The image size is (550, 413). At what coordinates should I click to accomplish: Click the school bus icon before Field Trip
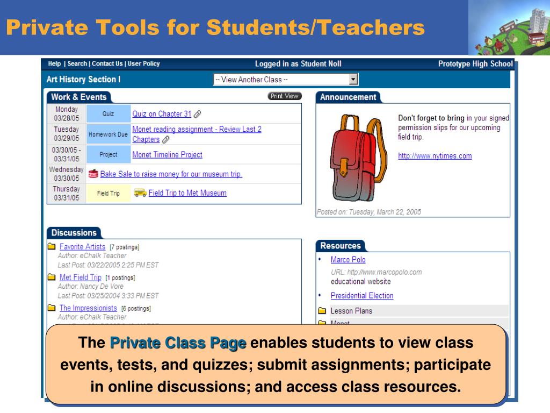click(140, 193)
